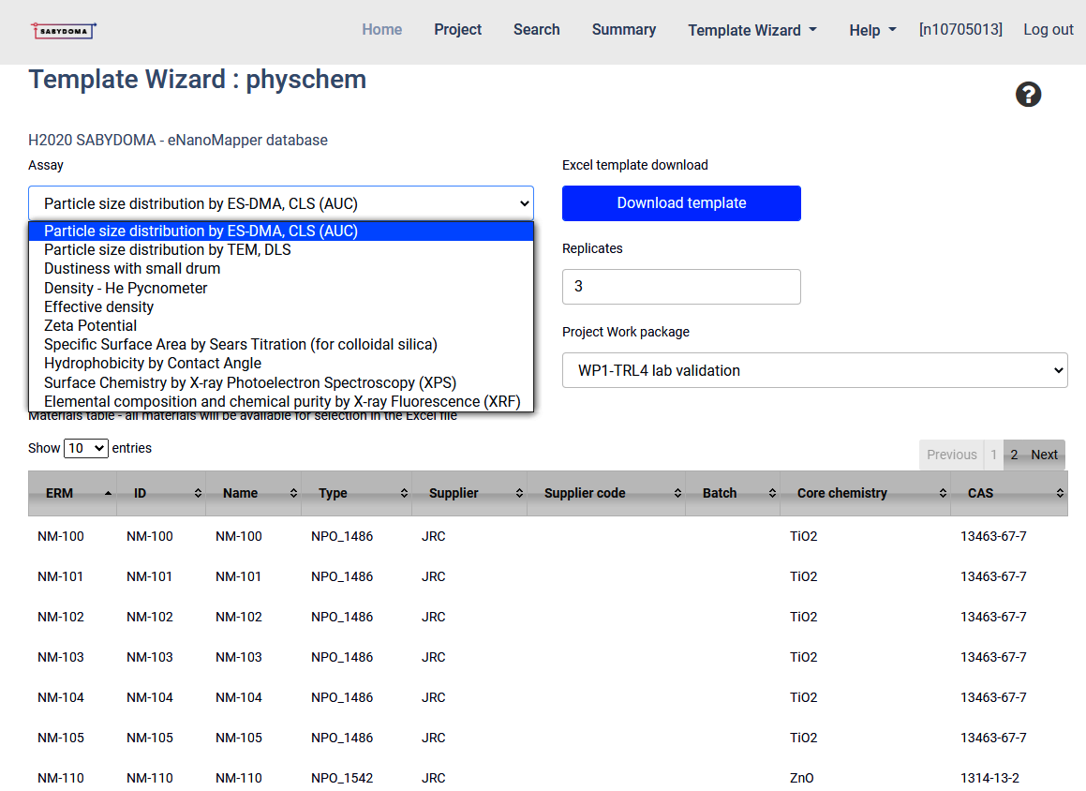Select Zeta Potential assay option

tap(91, 325)
